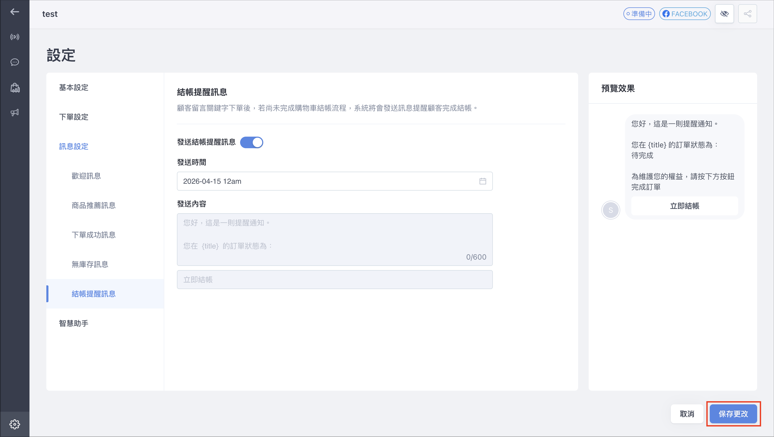
Task: Click 立即結帳 button in preview bubble
Action: [x=684, y=206]
